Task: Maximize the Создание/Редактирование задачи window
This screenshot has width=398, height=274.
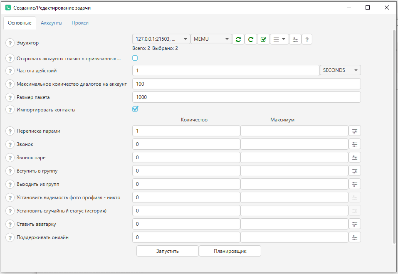Action: tap(368, 7)
